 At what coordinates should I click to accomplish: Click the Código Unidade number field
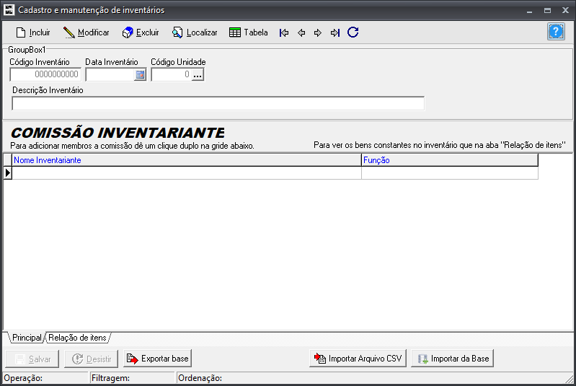pyautogui.click(x=171, y=74)
